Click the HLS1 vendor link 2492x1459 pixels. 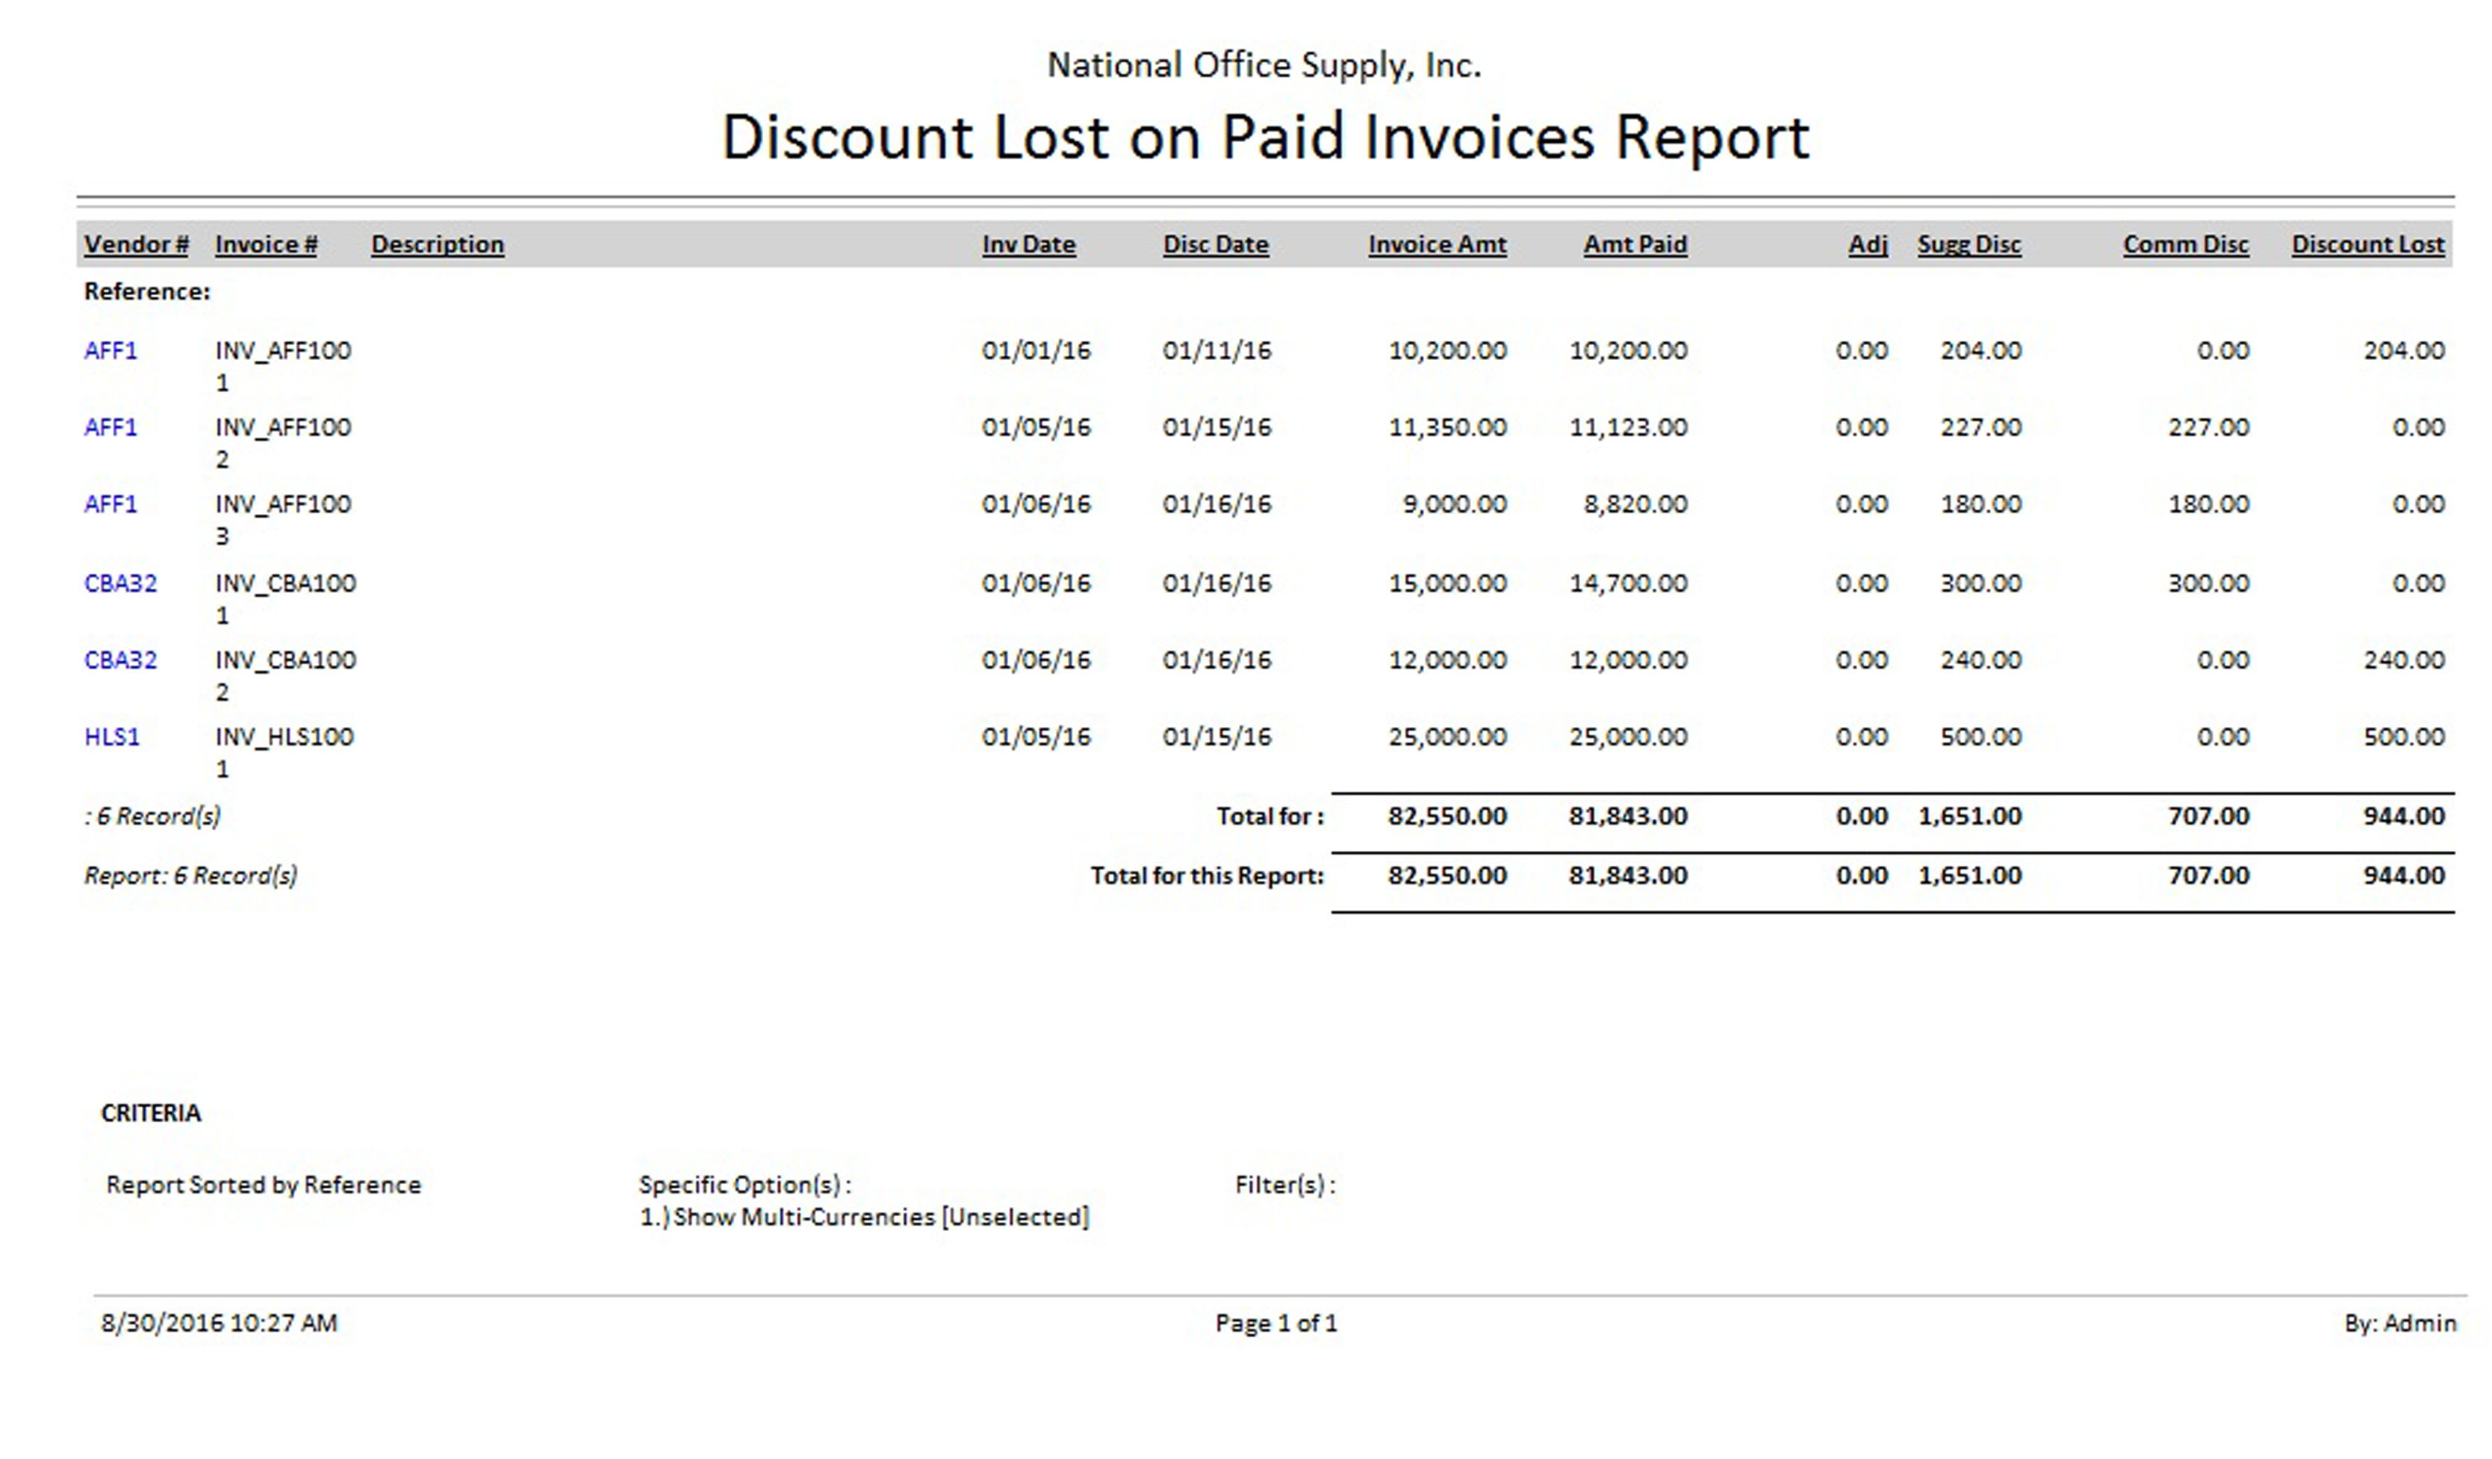[112, 737]
